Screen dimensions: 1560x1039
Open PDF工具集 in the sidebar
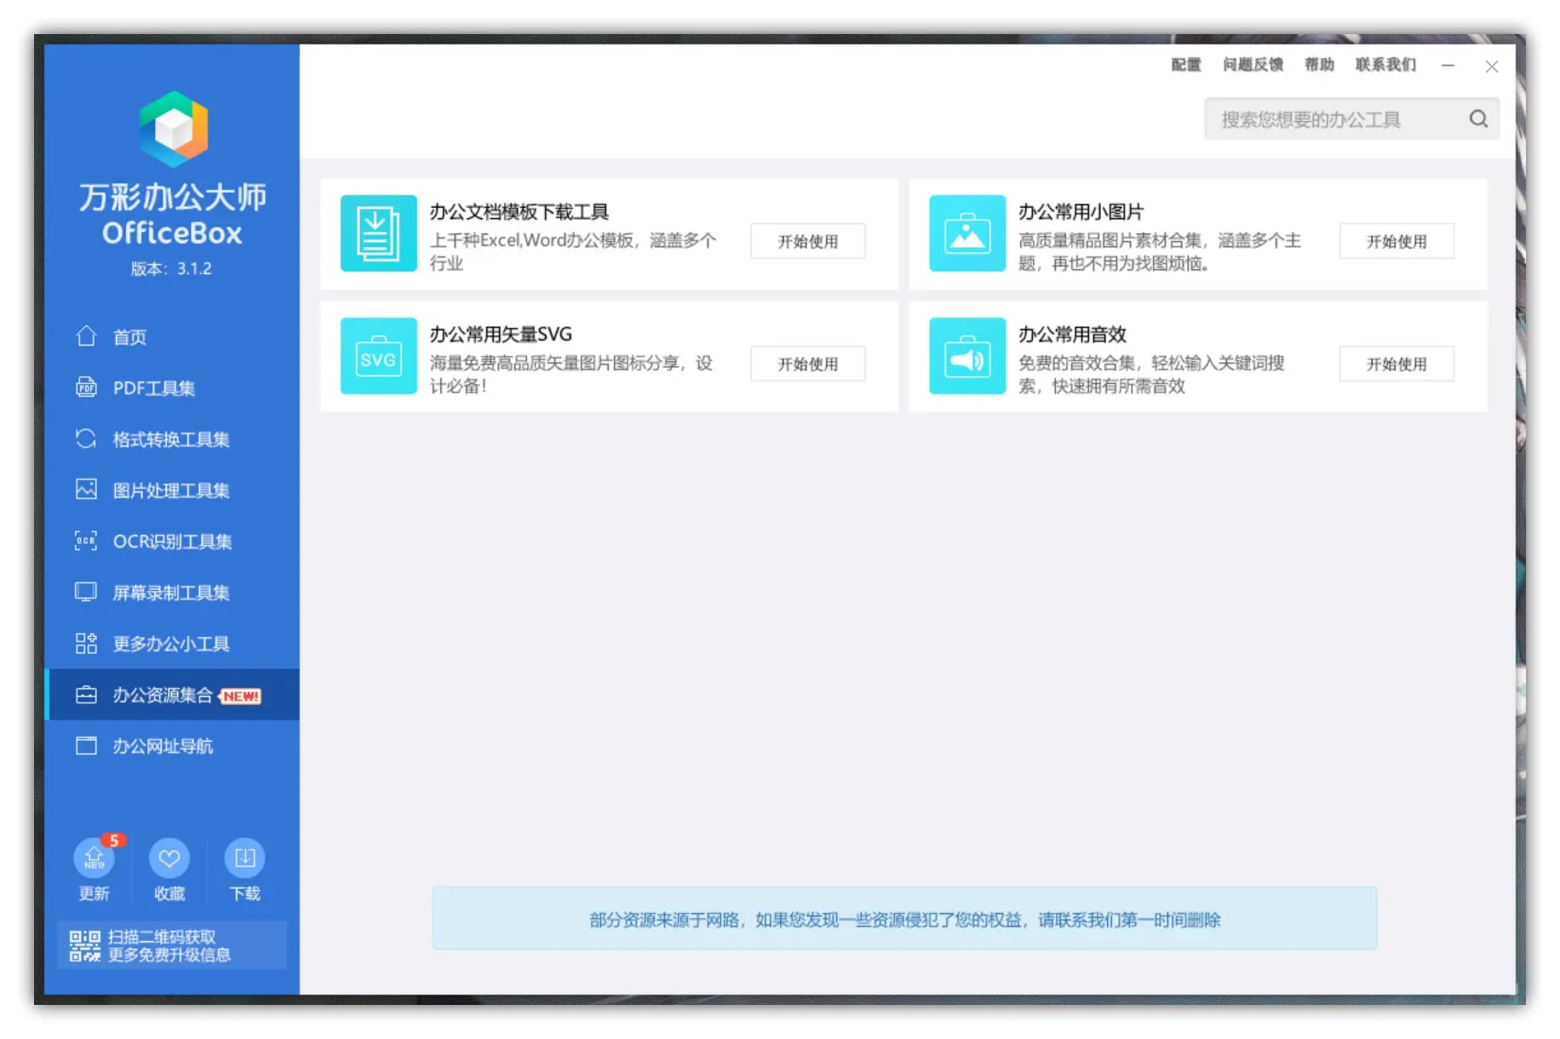[x=172, y=387]
